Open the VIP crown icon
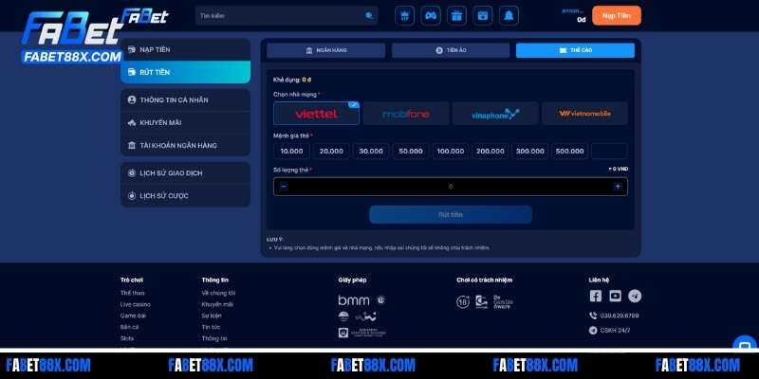759x379 pixels. pyautogui.click(x=405, y=15)
